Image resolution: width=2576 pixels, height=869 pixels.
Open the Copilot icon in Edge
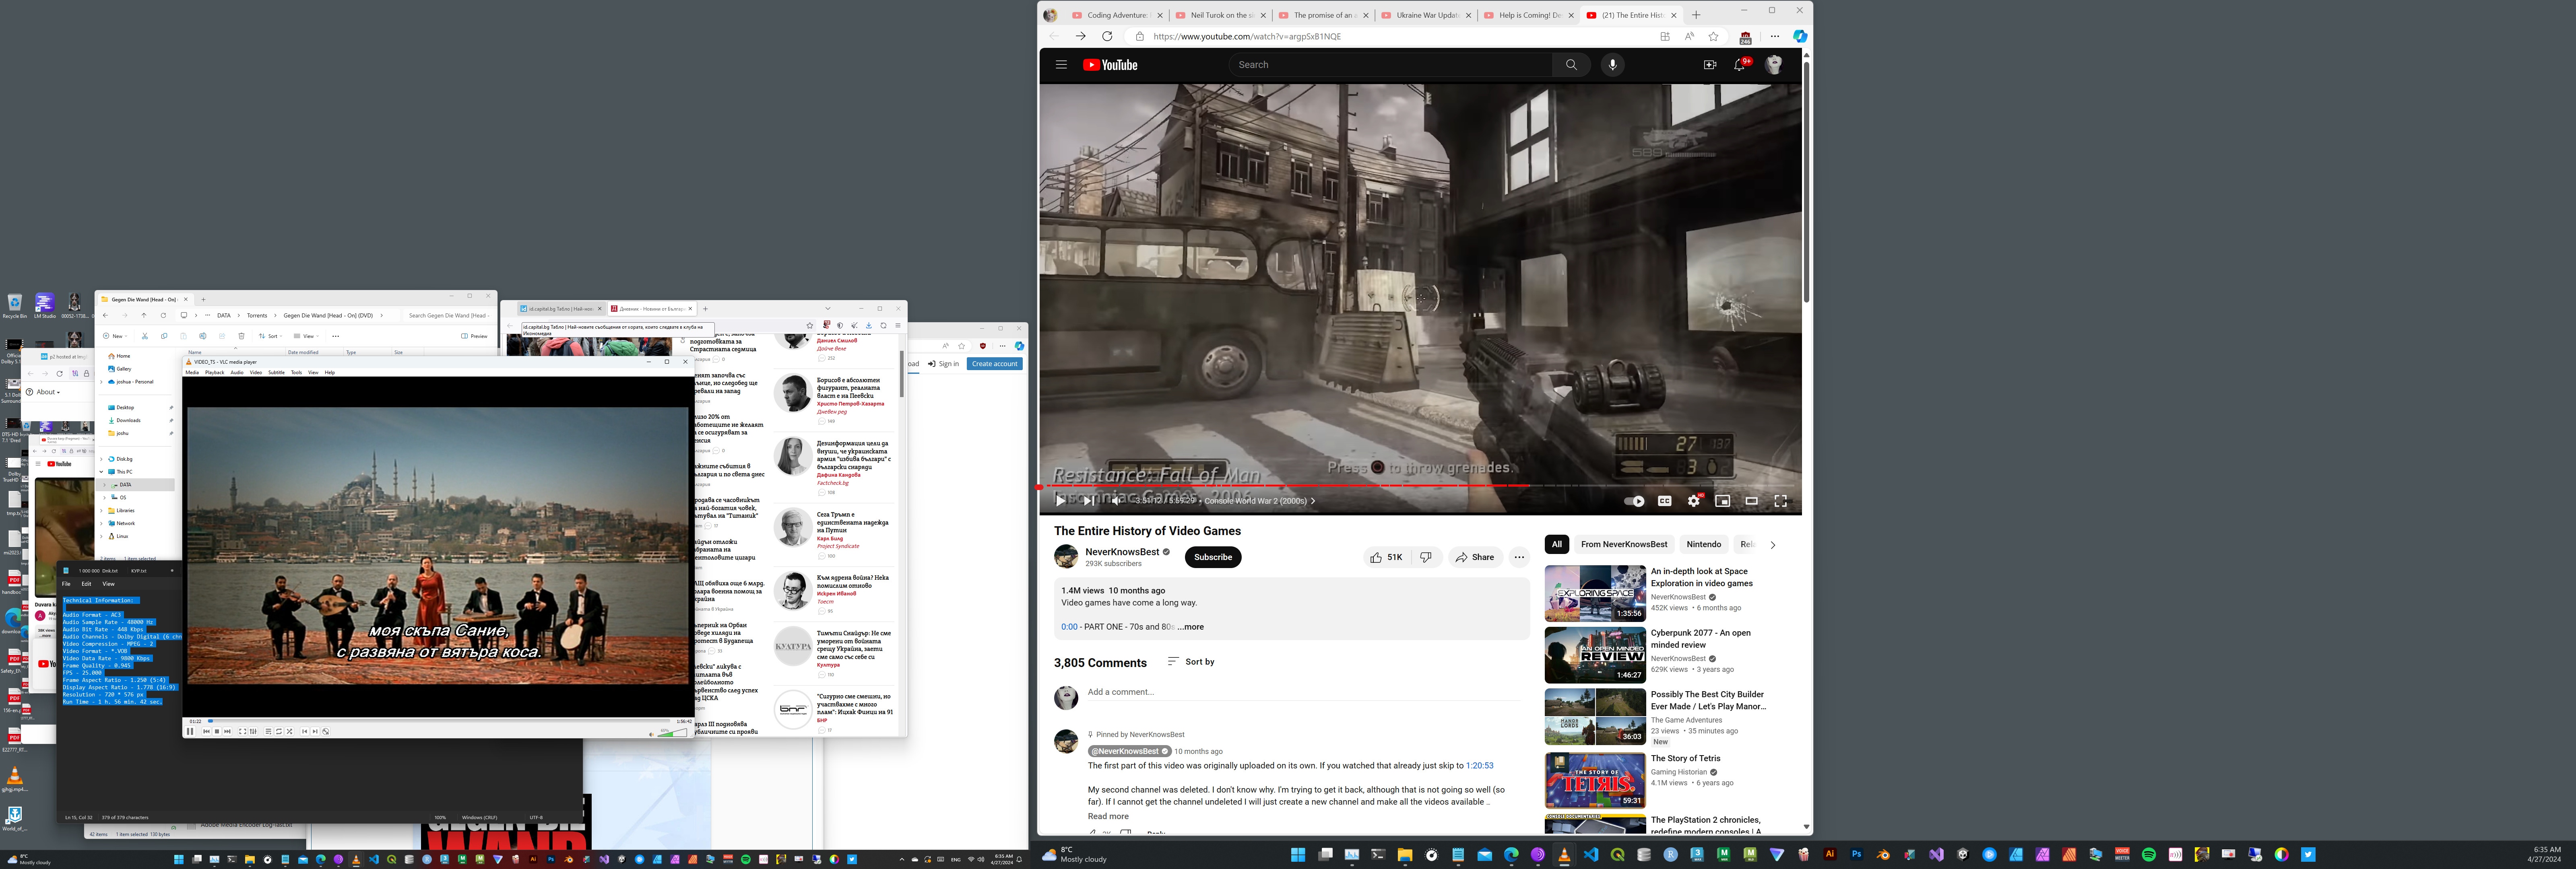[1800, 36]
